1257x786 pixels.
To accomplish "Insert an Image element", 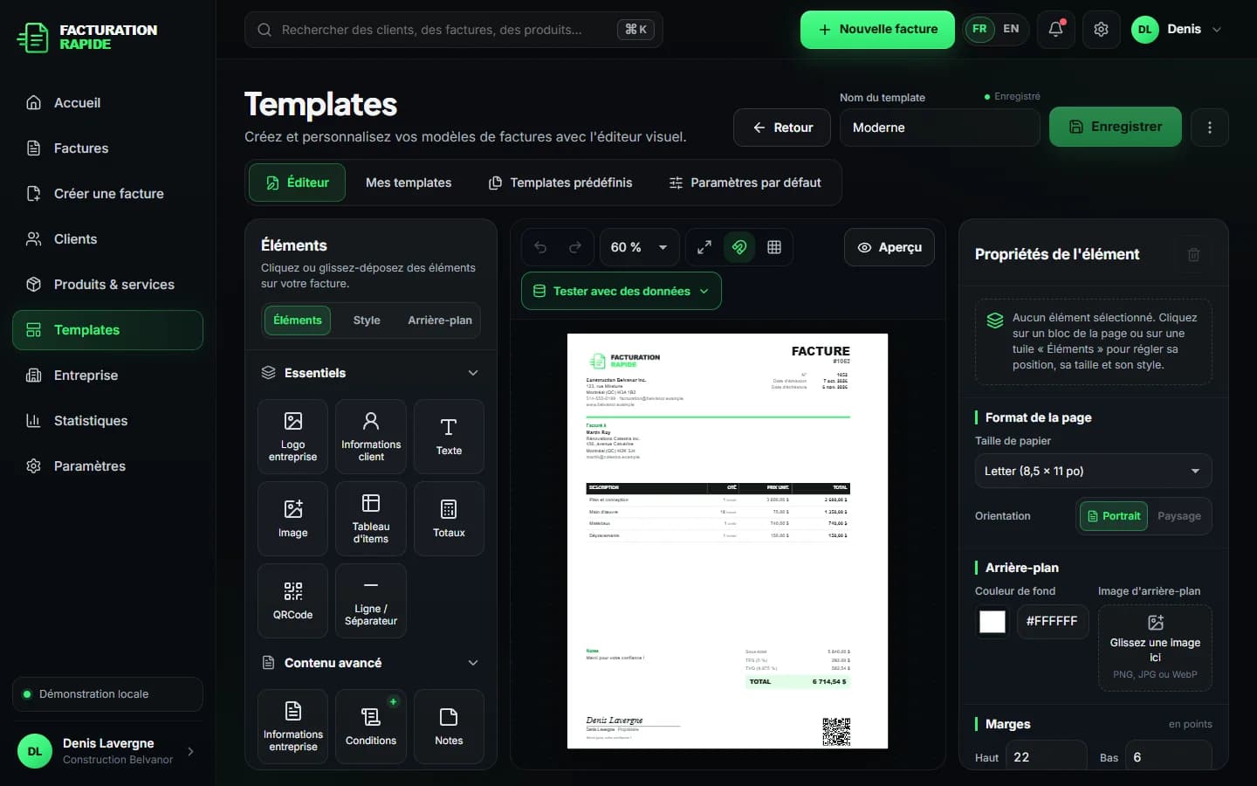I will 293,518.
